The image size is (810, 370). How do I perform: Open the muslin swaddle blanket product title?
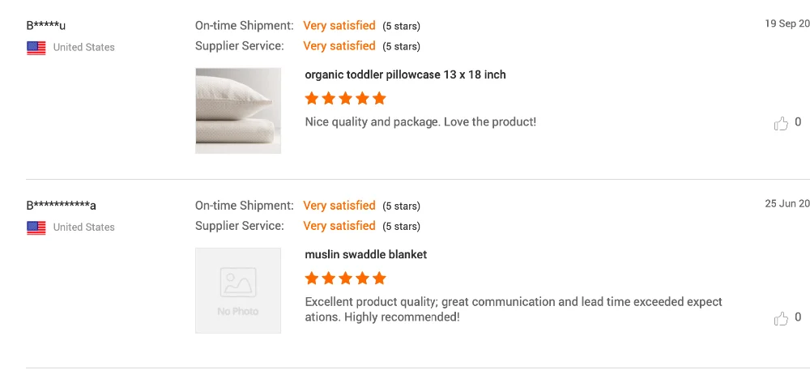point(365,254)
